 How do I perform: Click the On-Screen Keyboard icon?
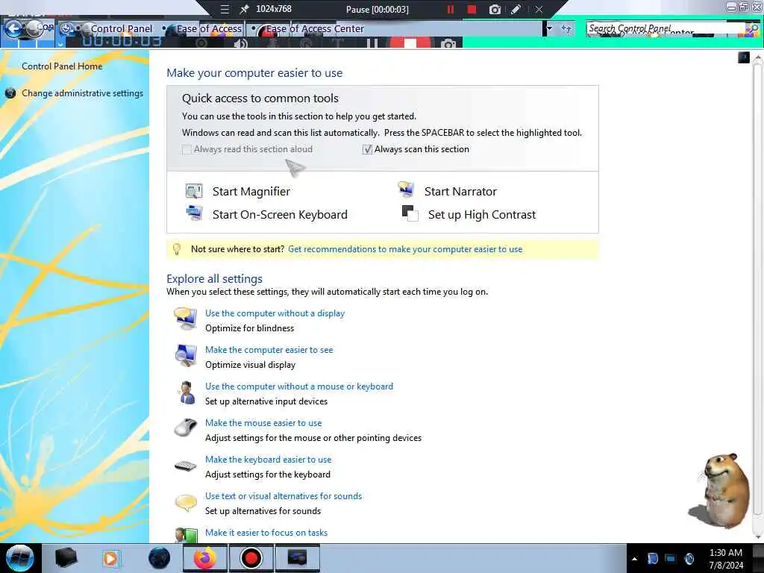[195, 213]
